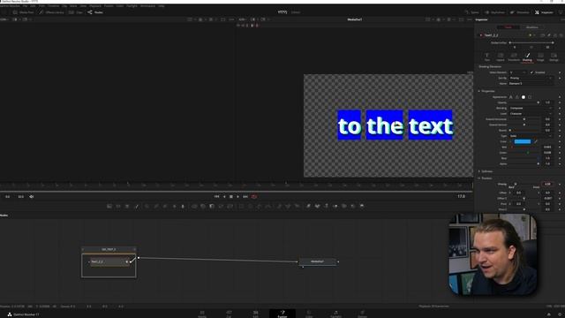Screen dimensions: 565x318
Task: Open the Playback menu
Action: pos(95,6)
